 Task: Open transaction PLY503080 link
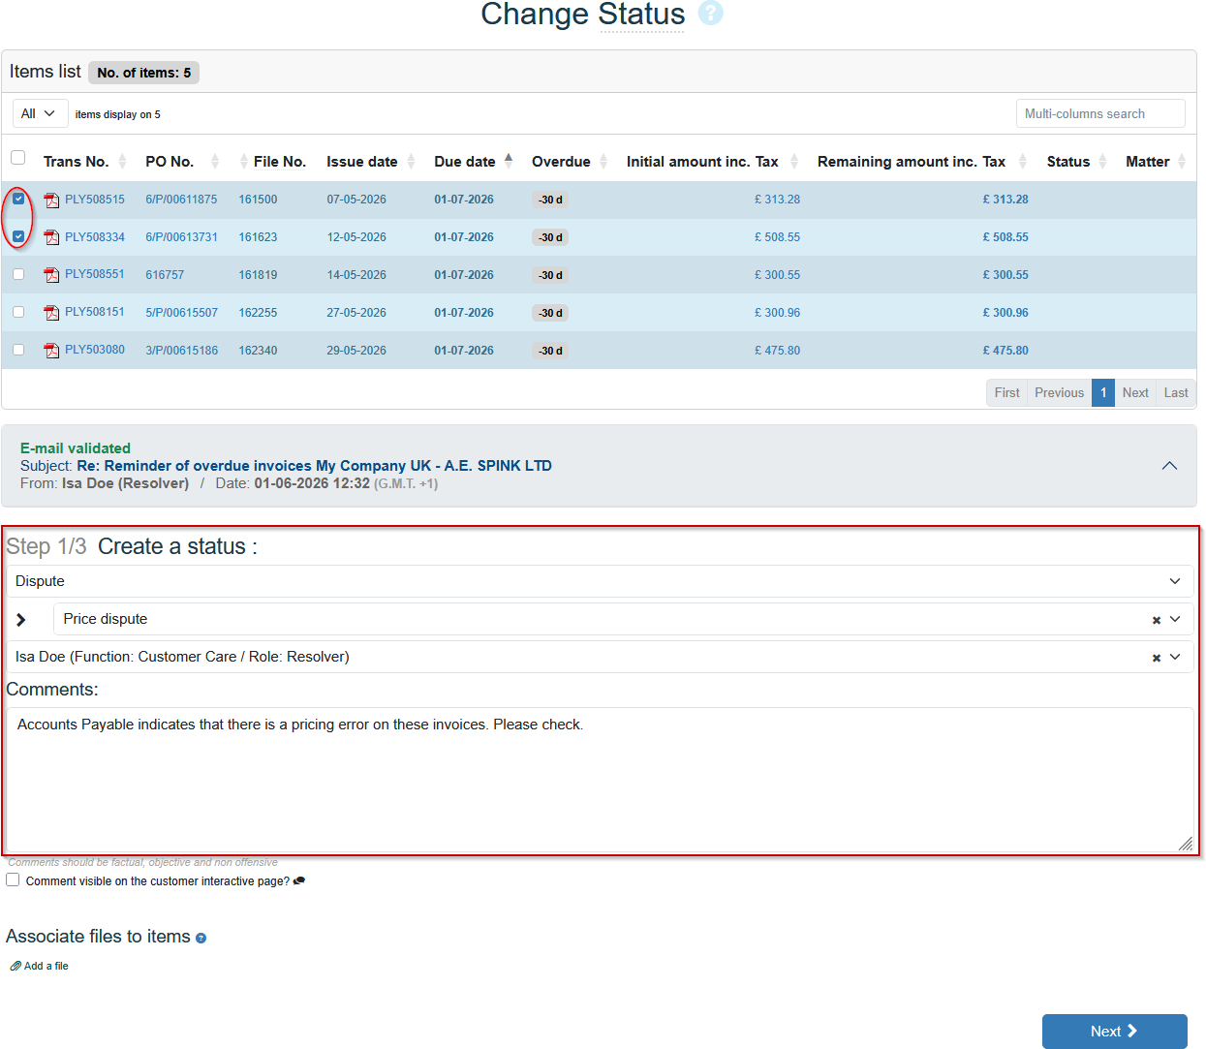coord(95,350)
